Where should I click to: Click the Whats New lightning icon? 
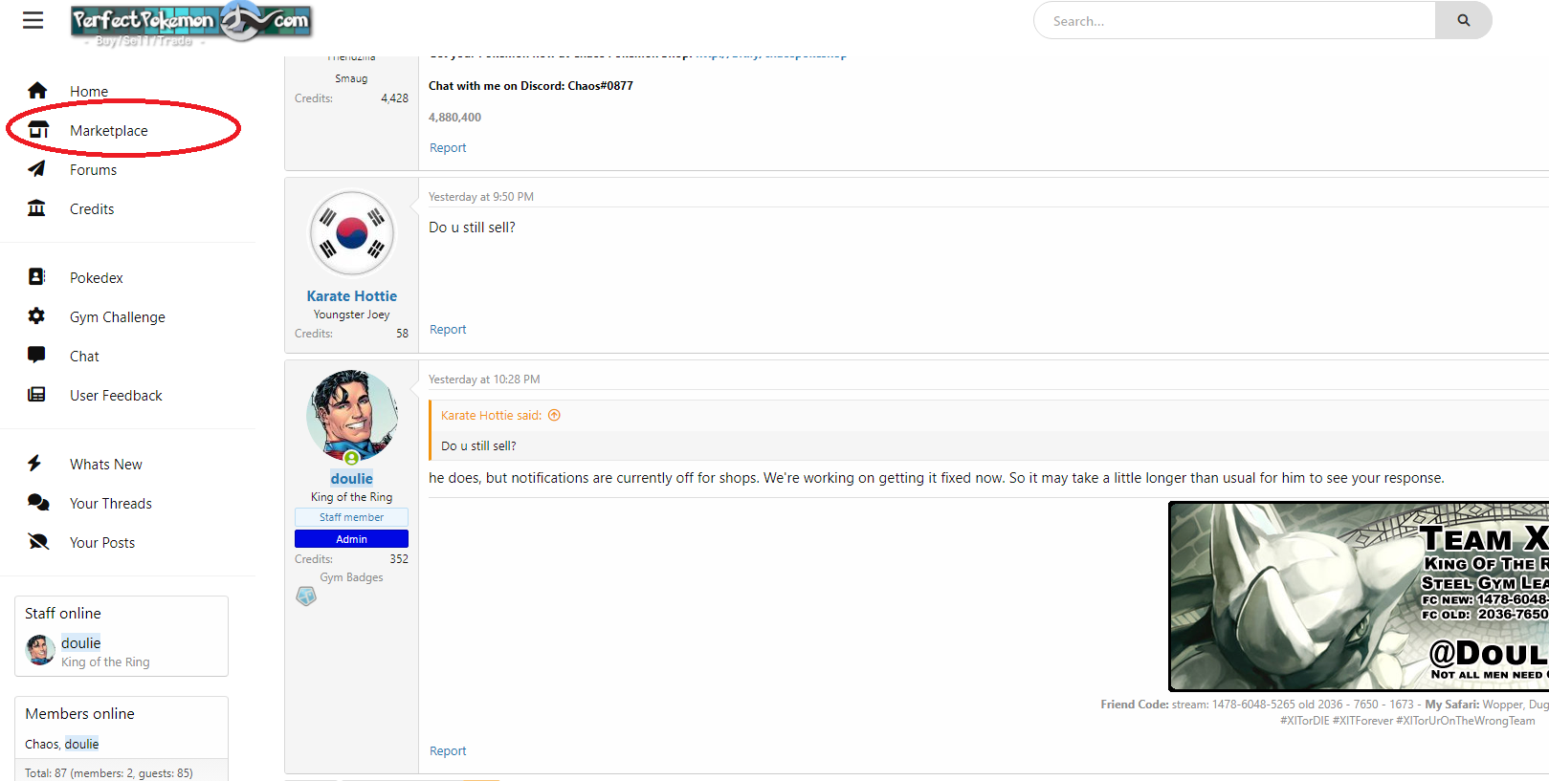[34, 463]
